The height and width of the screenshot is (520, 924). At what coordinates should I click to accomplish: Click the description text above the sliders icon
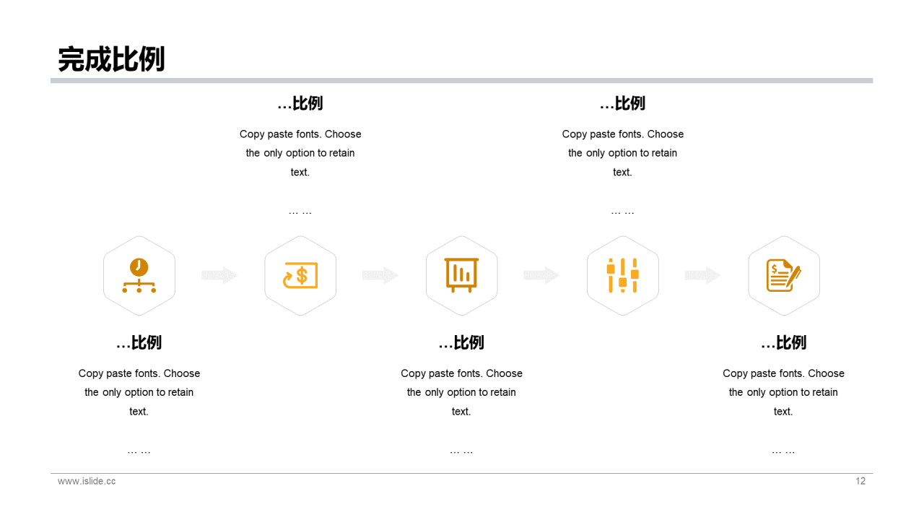coord(622,153)
